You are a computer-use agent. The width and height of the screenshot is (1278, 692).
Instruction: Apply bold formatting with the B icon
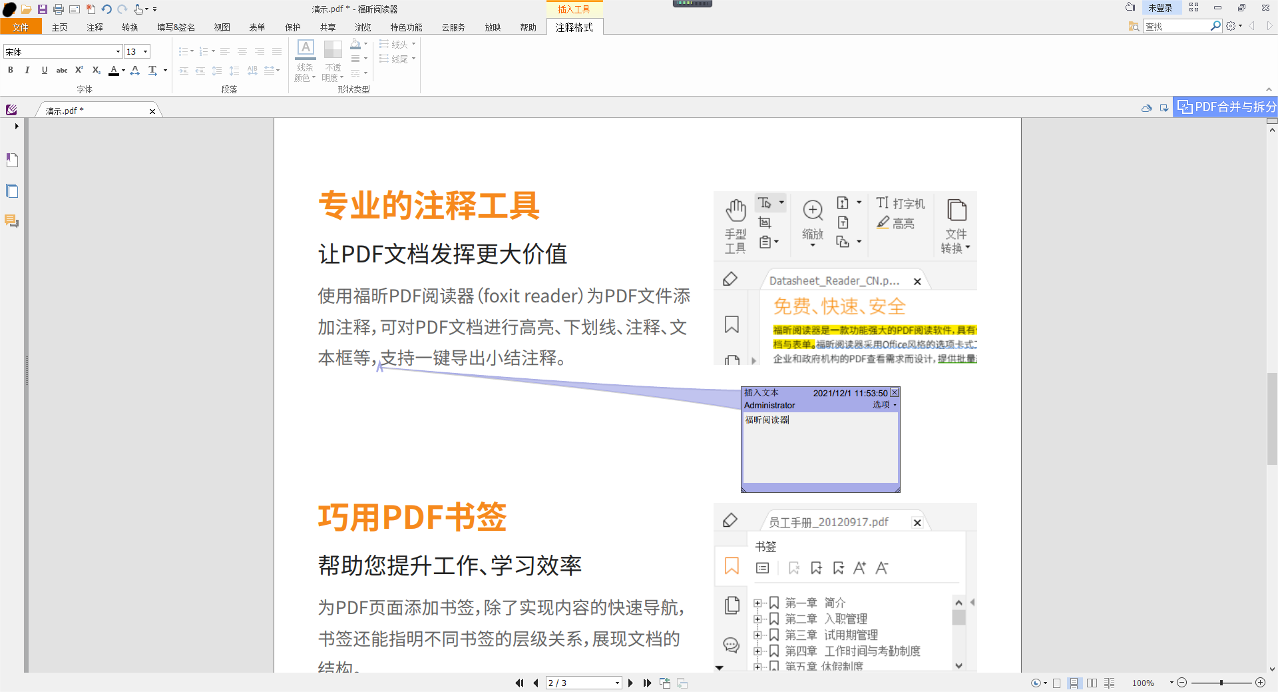[x=10, y=70]
